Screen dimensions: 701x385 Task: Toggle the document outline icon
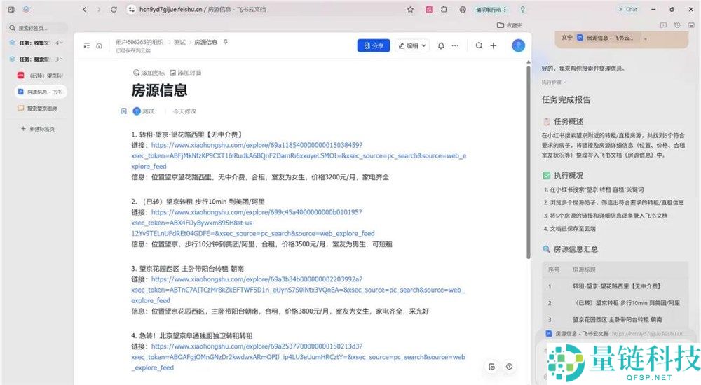[x=87, y=45]
